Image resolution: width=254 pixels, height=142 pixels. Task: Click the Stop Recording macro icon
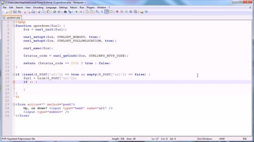point(122,12)
